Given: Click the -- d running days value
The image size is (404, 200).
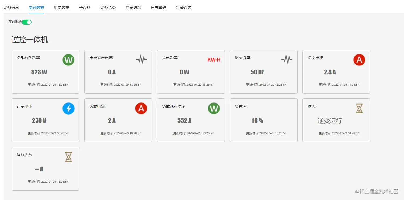Looking at the screenshot, I should point(39,169).
